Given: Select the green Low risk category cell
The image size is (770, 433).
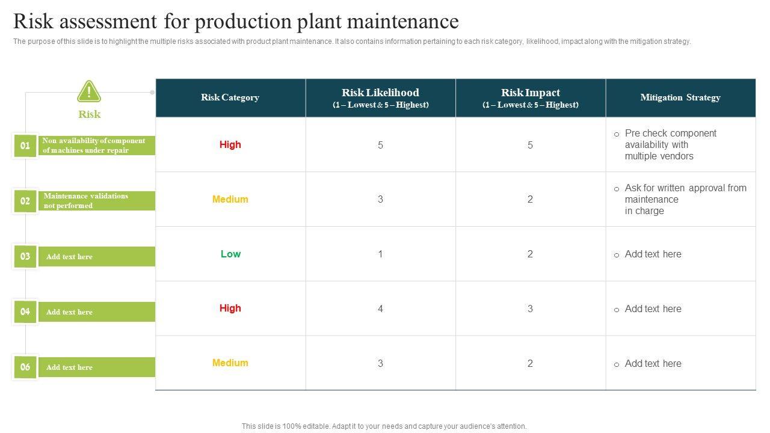Looking at the screenshot, I should click(230, 254).
